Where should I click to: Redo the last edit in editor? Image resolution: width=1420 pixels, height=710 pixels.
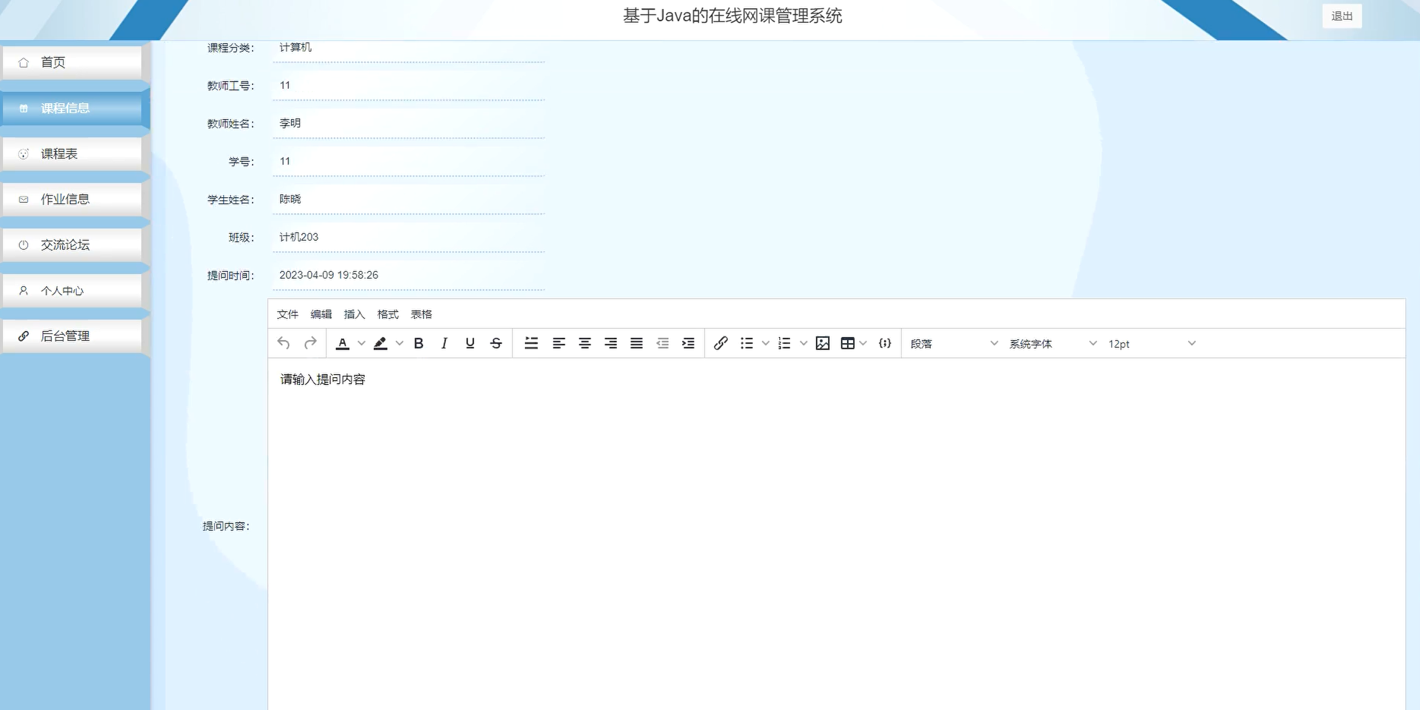click(310, 343)
